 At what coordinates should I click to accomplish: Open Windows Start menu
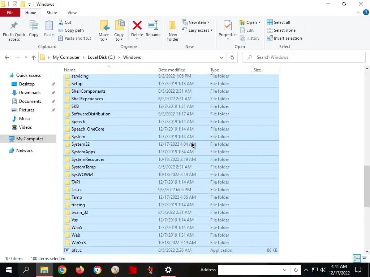(x=9, y=270)
